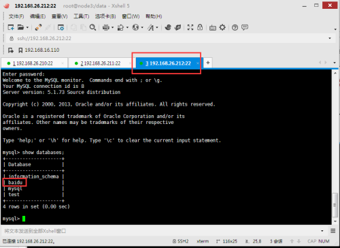The height and width of the screenshot is (248, 340).
Task: Launch Xftp using the swirl icon
Action: (x=168, y=27)
